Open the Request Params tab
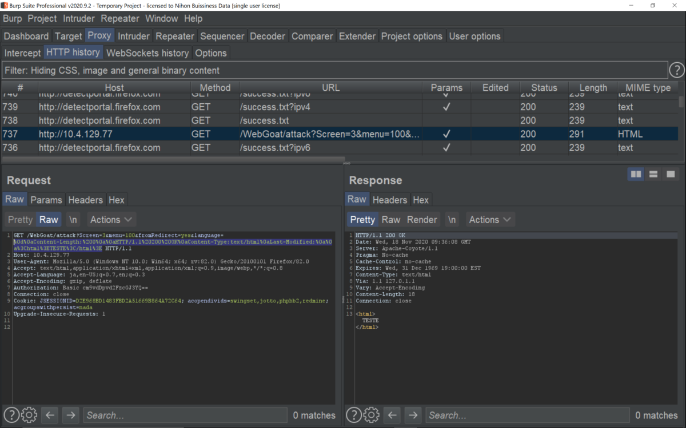 point(46,200)
